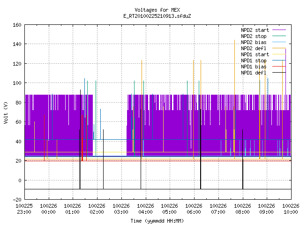Screen dimensions: 300x225
Task: Click the -20 y-axis tick label
Action: (x=17, y=200)
